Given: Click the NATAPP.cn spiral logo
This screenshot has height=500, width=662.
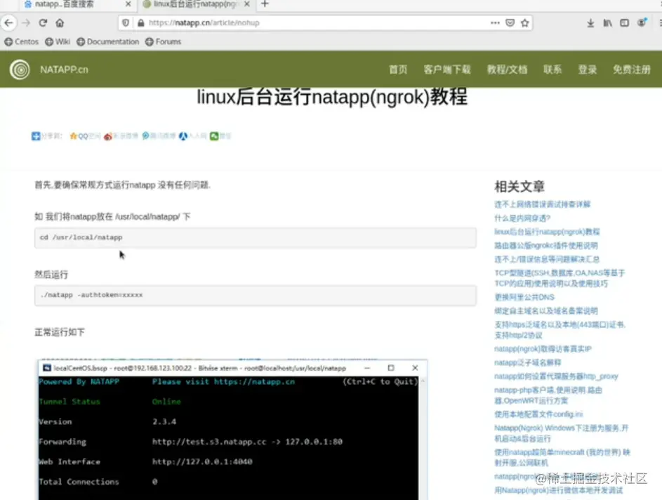Looking at the screenshot, I should (20, 70).
